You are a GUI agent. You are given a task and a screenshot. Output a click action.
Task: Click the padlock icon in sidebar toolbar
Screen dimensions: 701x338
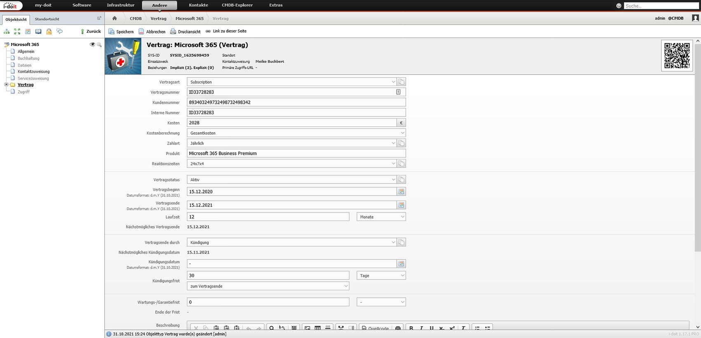coord(49,31)
